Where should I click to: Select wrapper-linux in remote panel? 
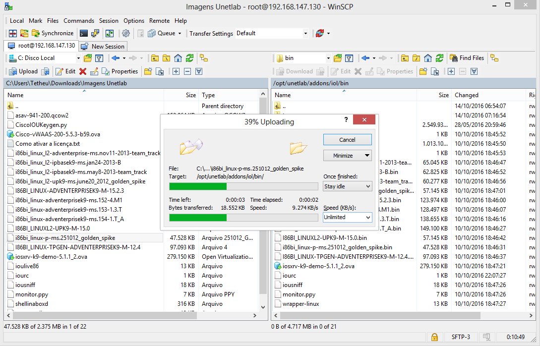tap(301, 304)
